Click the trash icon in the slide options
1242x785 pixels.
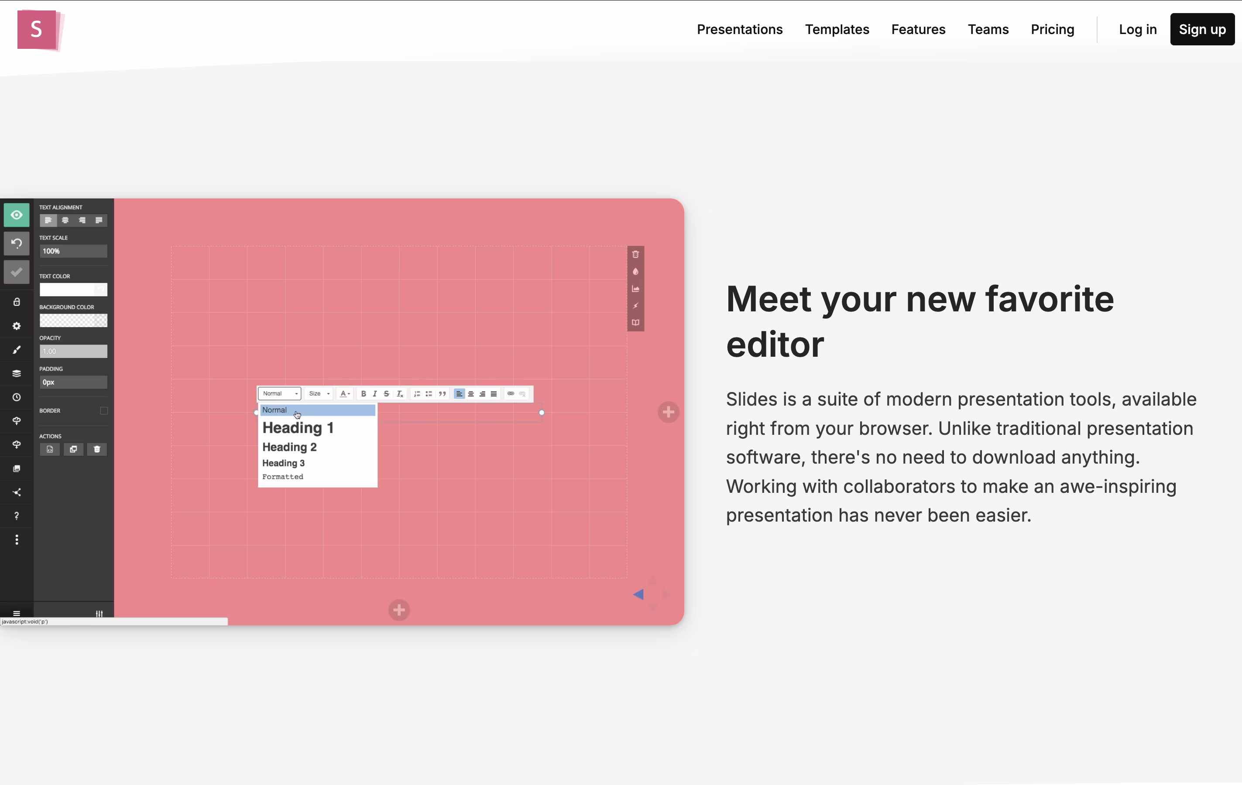pyautogui.click(x=635, y=254)
